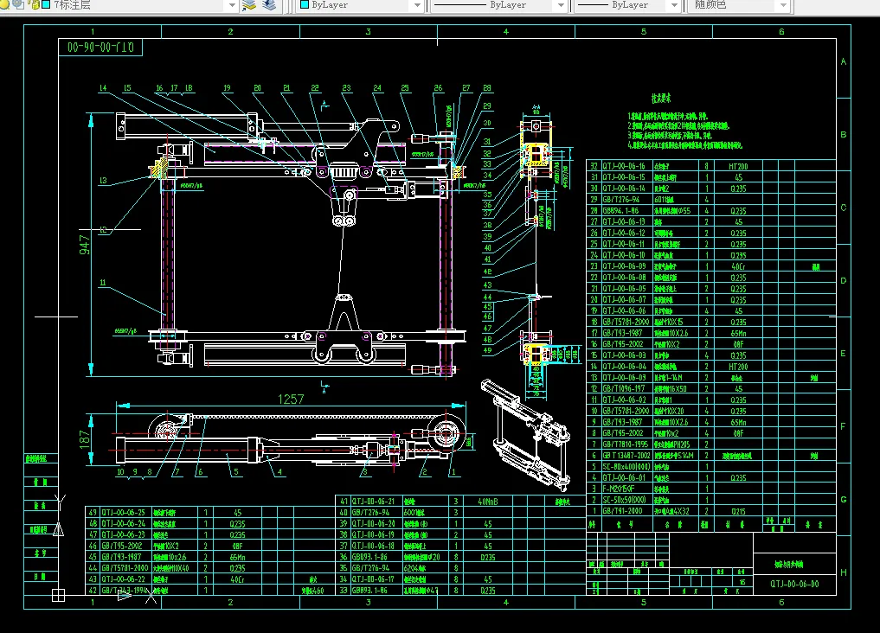
Task: Toggle the lock icon of layer 7标注层
Action: point(34,4)
